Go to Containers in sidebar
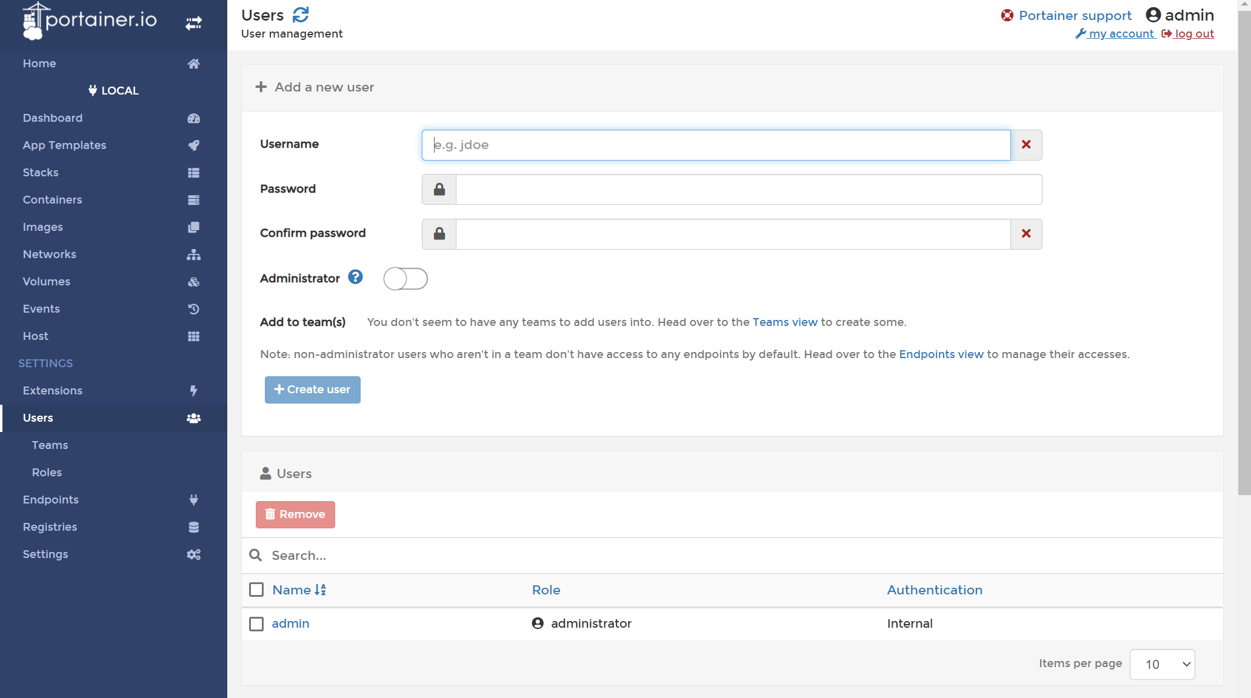The height and width of the screenshot is (698, 1251). pyautogui.click(x=52, y=199)
